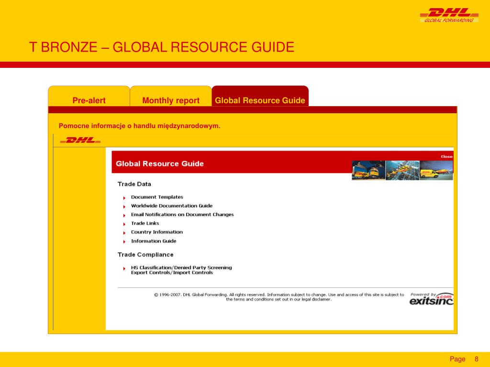Click red arrow beside Document Templates

124,198
